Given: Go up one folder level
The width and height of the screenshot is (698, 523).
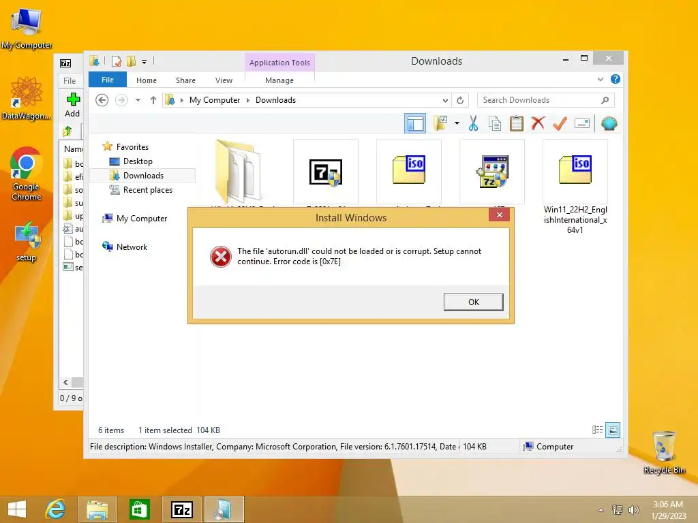Looking at the screenshot, I should click(x=153, y=100).
